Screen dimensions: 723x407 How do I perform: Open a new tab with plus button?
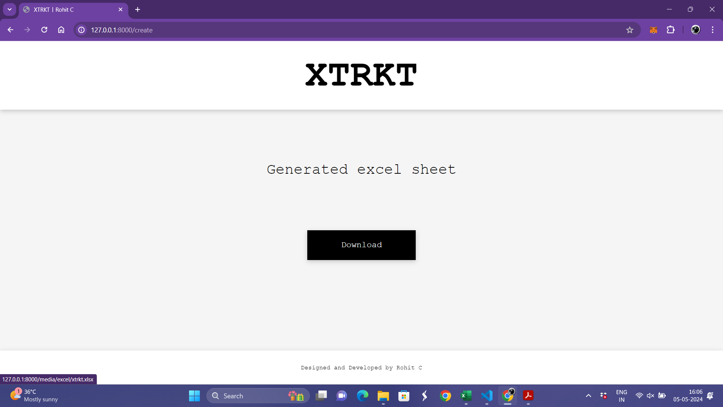pos(137,9)
